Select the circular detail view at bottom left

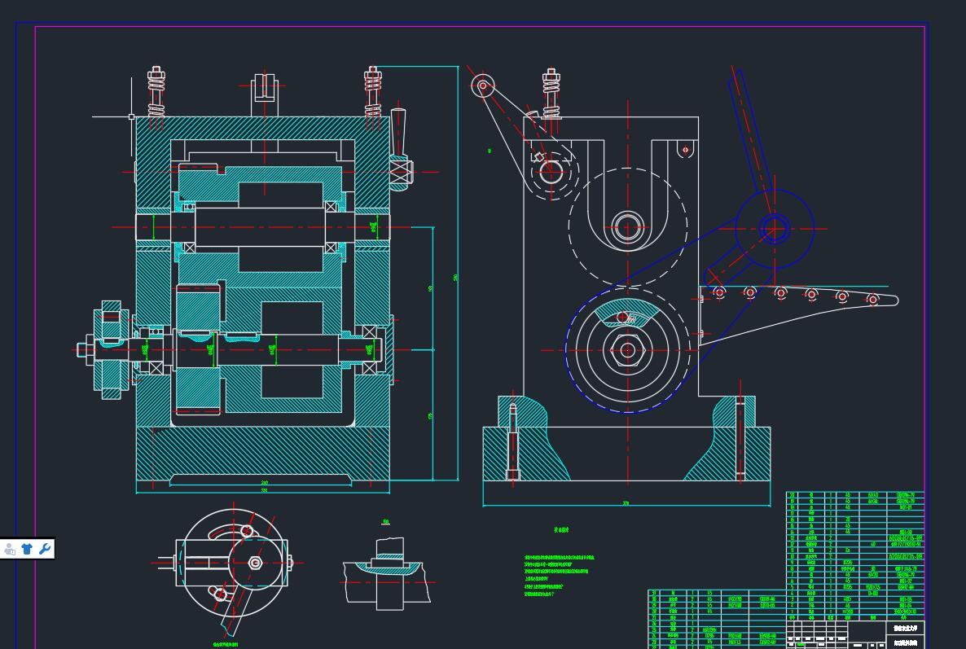(233, 562)
